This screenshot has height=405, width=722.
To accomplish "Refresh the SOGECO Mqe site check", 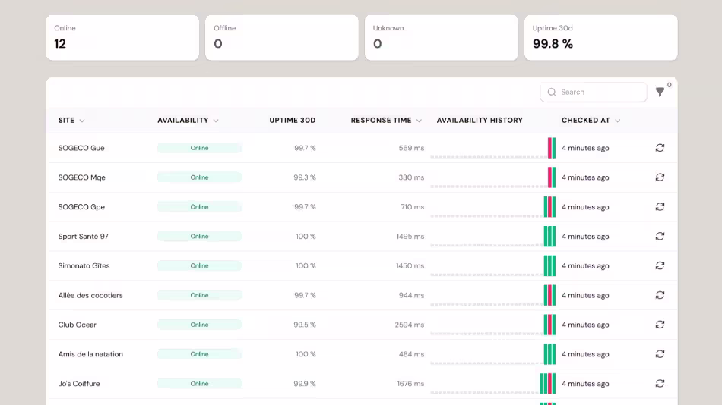I will coord(660,177).
